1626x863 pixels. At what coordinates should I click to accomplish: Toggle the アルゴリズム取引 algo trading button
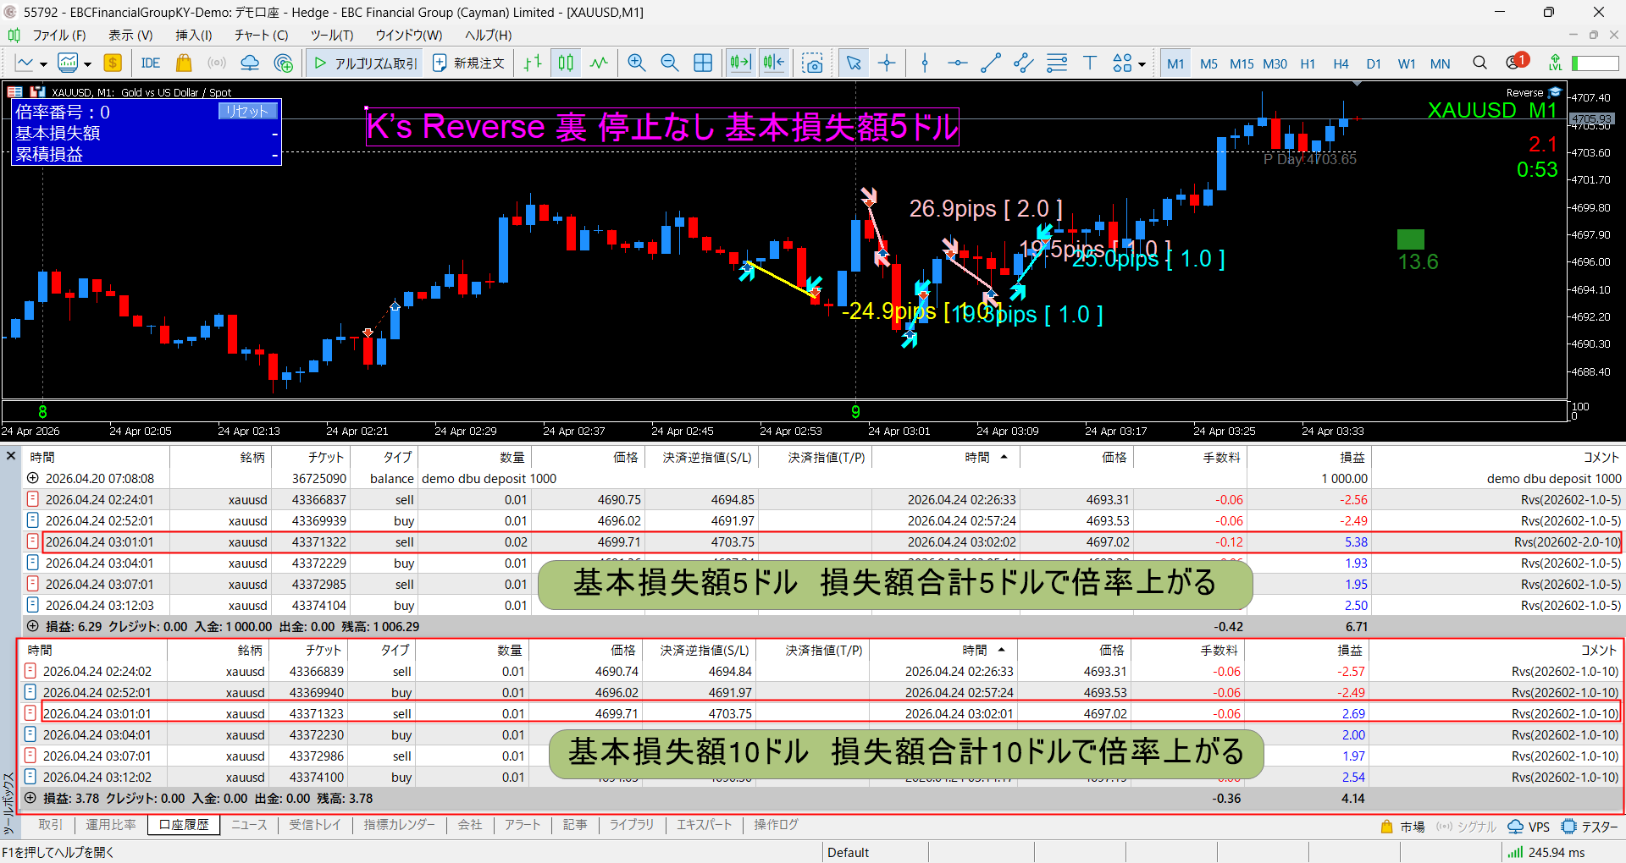366,63
